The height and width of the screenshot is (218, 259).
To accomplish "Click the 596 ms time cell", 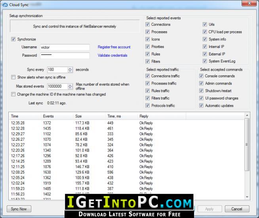I will (110, 172).
